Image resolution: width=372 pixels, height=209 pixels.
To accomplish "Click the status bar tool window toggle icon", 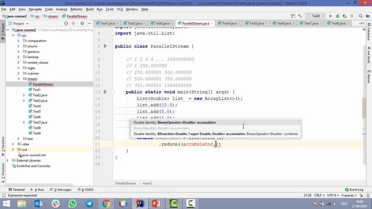I will (x=4, y=196).
